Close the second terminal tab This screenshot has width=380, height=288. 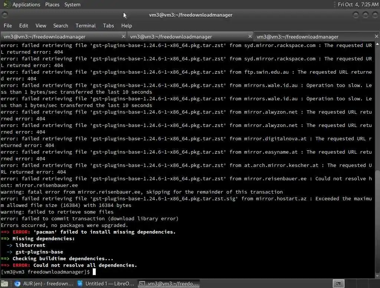[x=250, y=36]
